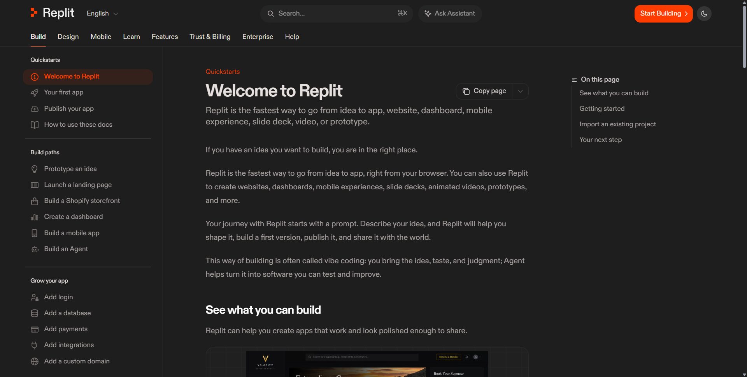The width and height of the screenshot is (747, 377).
Task: Click the credit card icon for Add payments
Action: click(35, 330)
